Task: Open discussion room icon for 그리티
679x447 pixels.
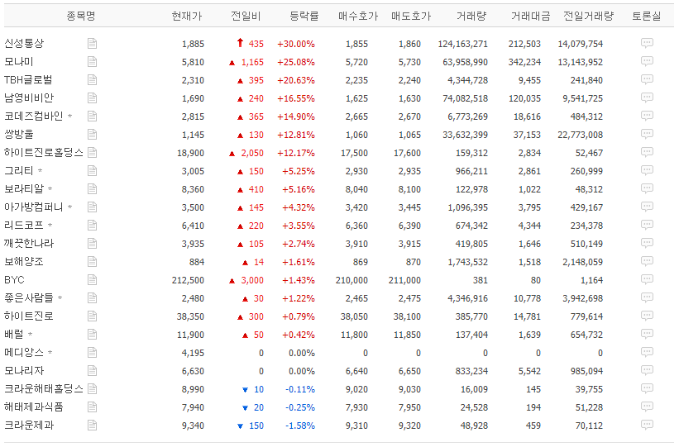Action: [647, 170]
